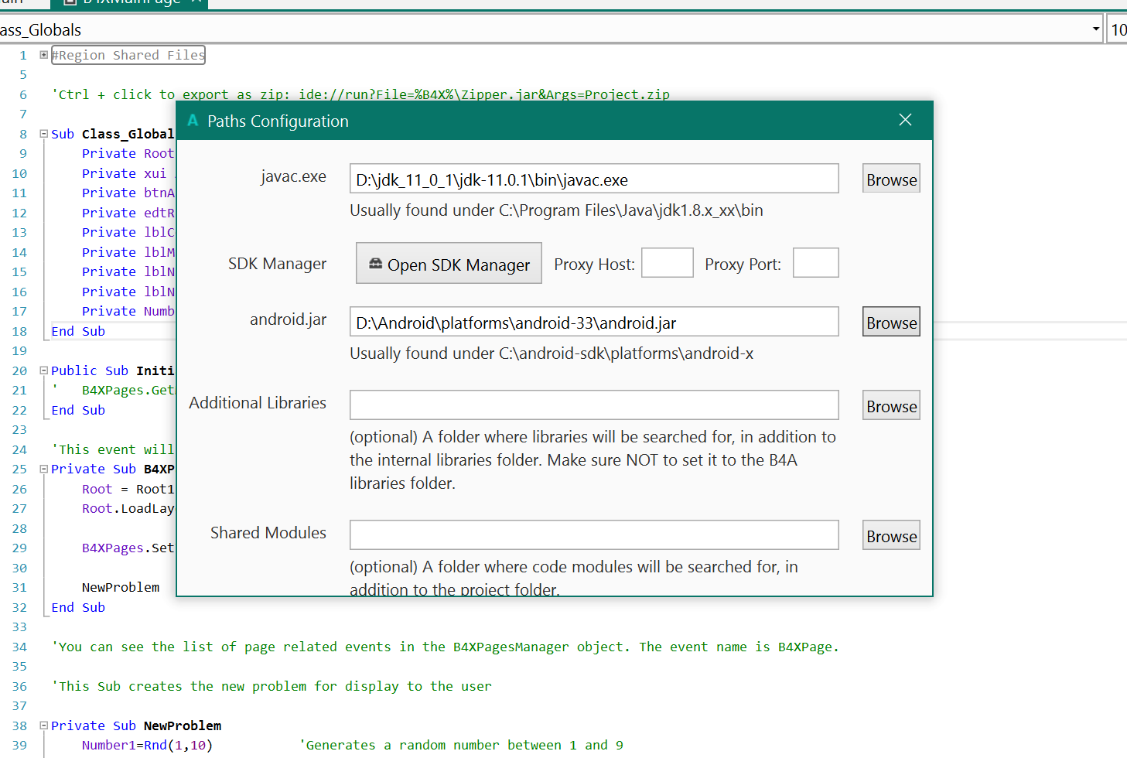Click the 'Usually found under C:\android-sdk\platforms' hint
The height and width of the screenshot is (758, 1127).
pyautogui.click(x=552, y=353)
